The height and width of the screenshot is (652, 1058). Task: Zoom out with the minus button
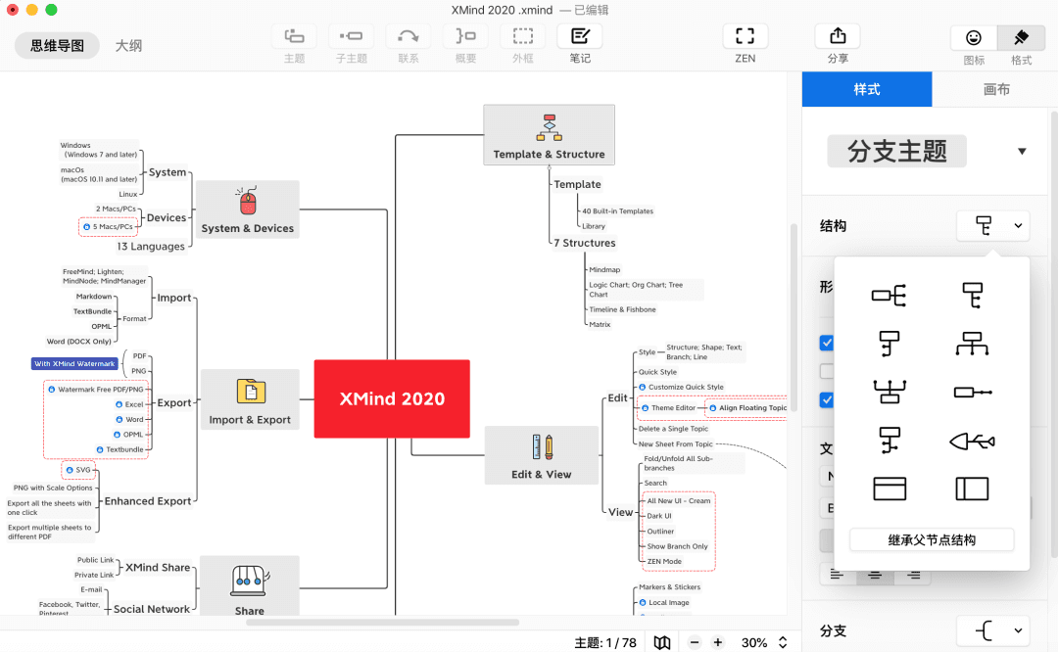coord(695,642)
